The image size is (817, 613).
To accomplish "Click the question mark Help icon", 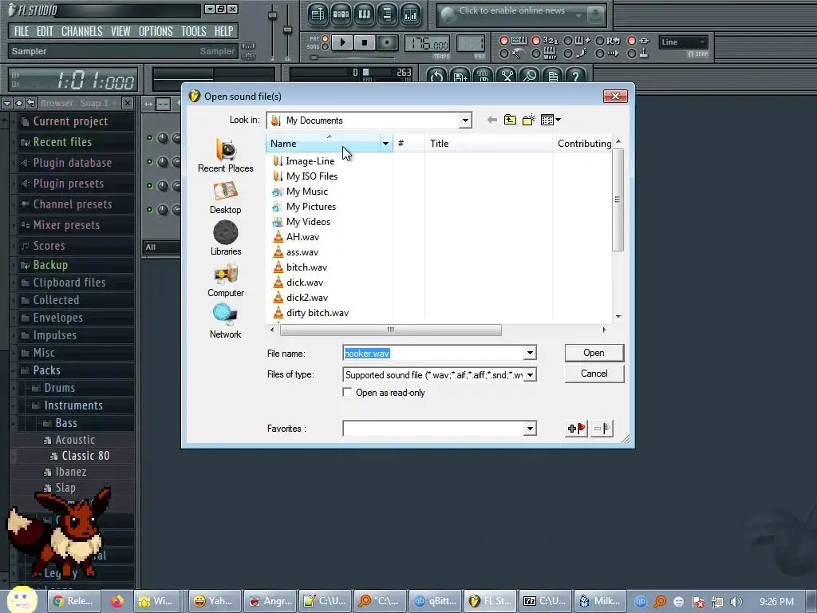I will (x=576, y=76).
